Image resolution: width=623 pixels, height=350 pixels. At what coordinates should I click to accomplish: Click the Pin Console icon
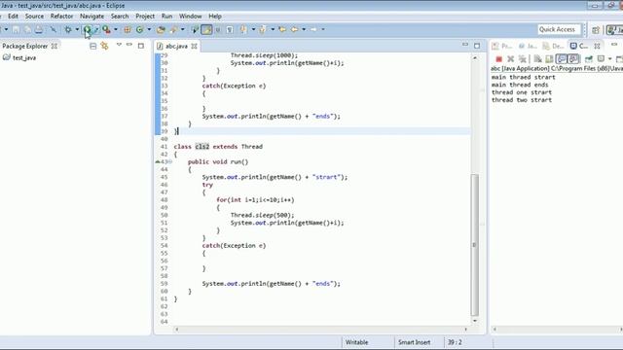(588, 59)
